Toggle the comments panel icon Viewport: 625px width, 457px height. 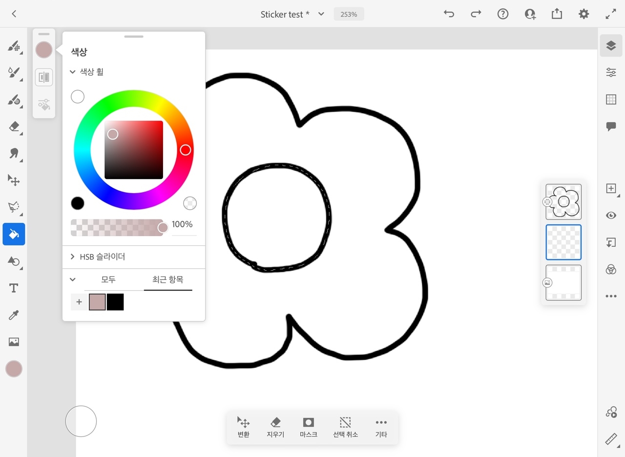tap(611, 127)
